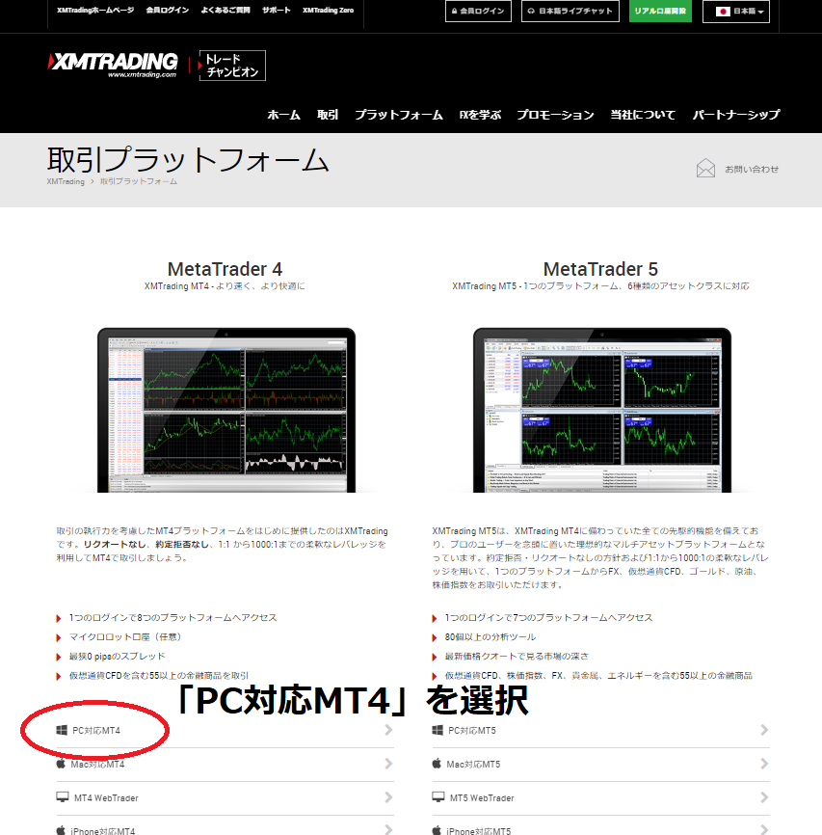Screen dimensions: 822x835
Task: Click XMTrading breadcrumb link
Action: (x=66, y=181)
